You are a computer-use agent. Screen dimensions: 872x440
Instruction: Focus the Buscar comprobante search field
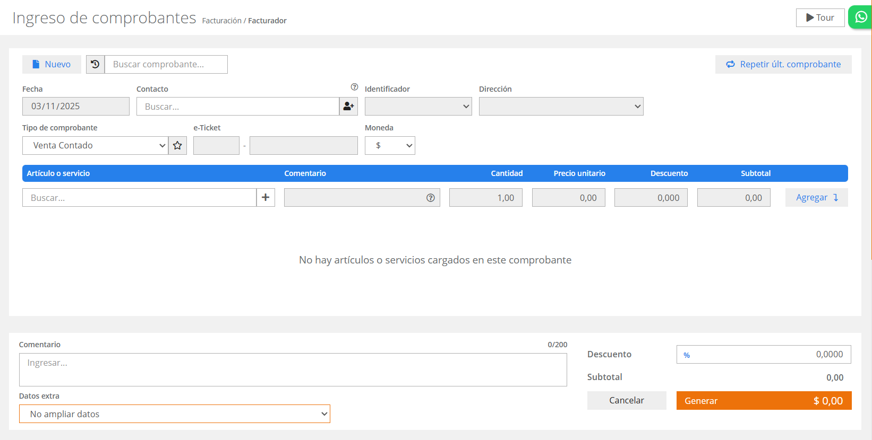[x=166, y=64]
